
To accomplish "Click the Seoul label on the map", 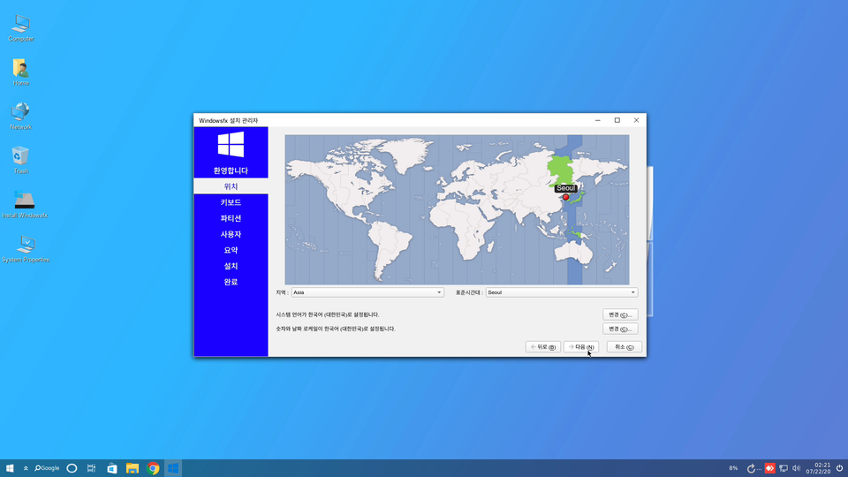I will [565, 188].
